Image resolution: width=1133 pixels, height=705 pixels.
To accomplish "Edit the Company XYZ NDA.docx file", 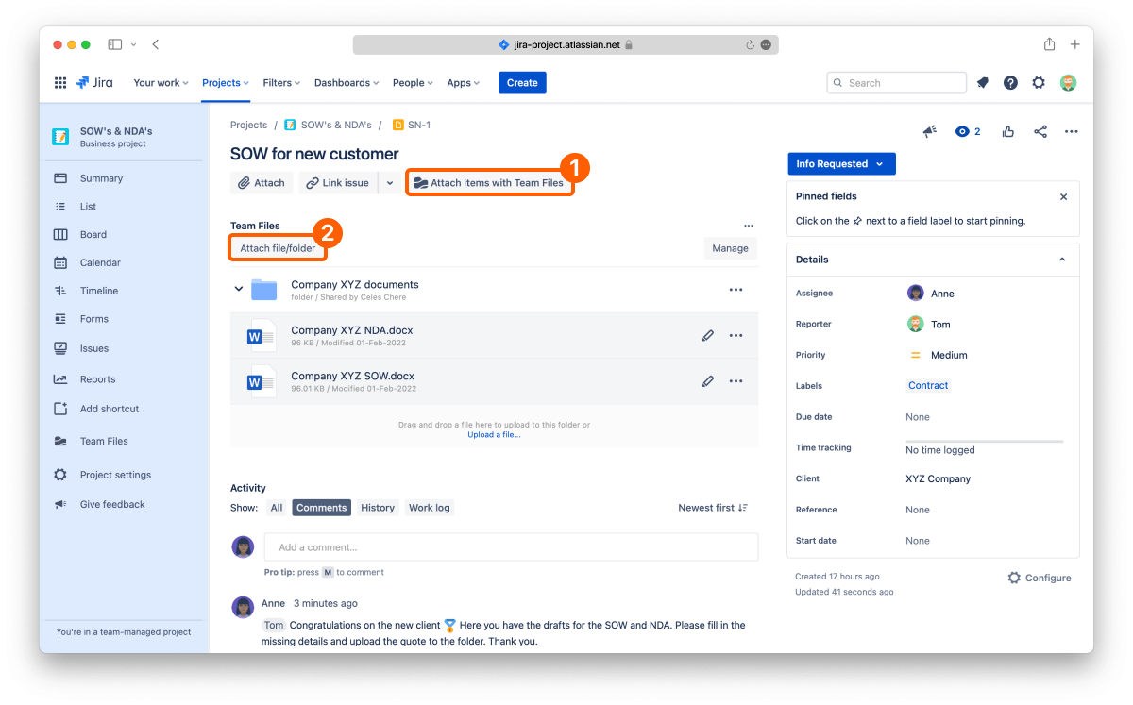I will (708, 335).
